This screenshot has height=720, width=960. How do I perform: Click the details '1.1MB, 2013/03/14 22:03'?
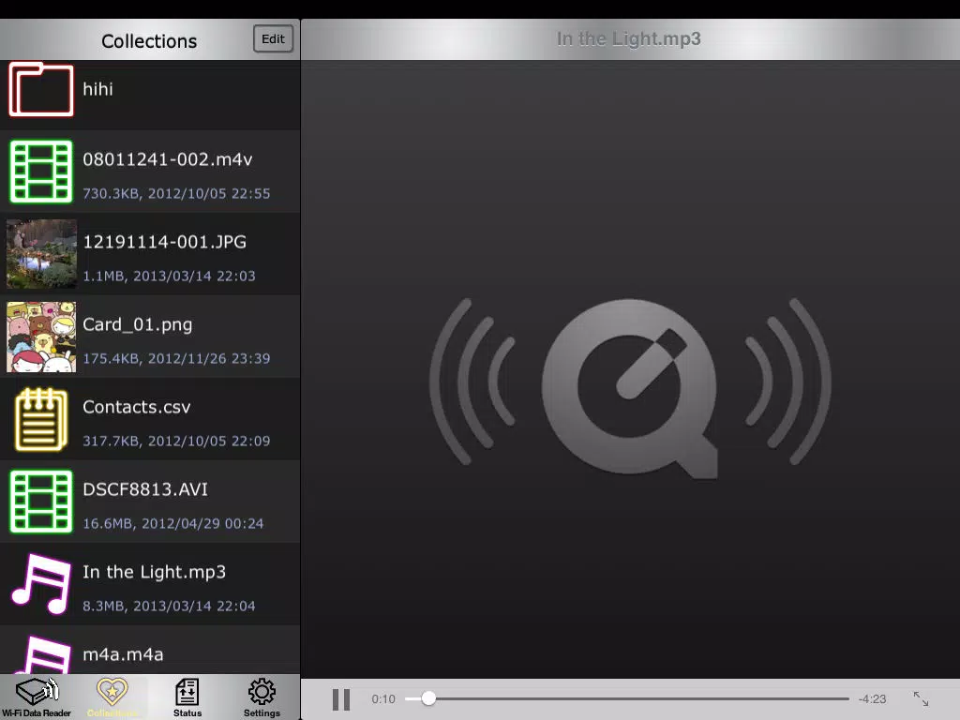coord(169,277)
